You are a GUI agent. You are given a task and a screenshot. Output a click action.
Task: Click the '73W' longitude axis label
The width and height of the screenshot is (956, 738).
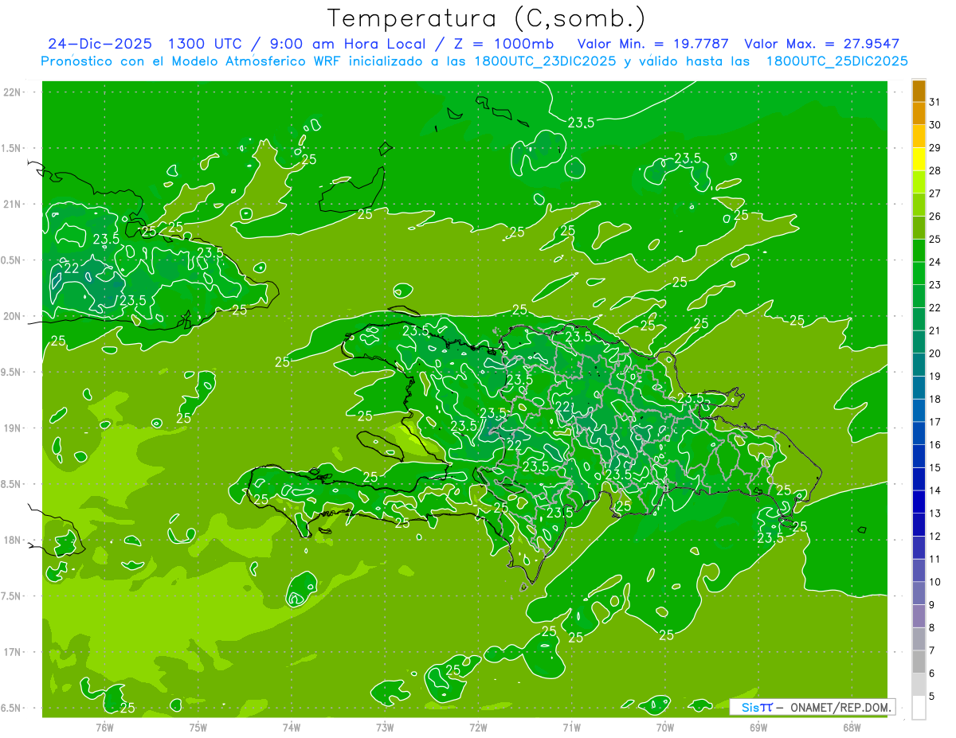(x=385, y=727)
